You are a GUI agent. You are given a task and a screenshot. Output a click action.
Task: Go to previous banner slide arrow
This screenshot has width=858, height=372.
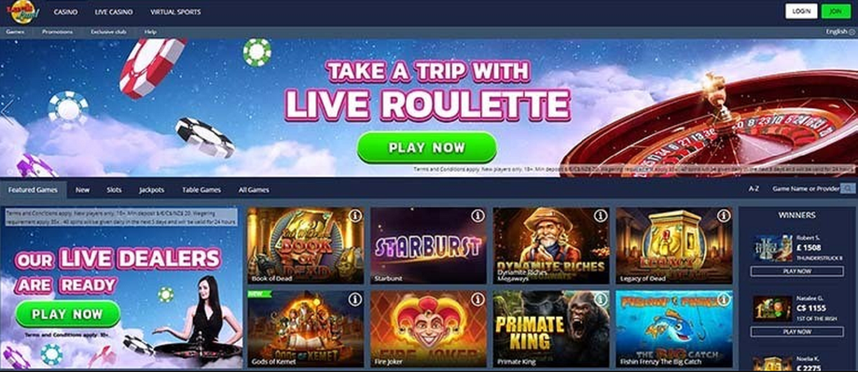pyautogui.click(x=7, y=108)
